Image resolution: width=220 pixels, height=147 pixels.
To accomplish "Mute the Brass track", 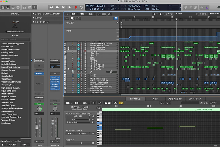I will 79,59.
